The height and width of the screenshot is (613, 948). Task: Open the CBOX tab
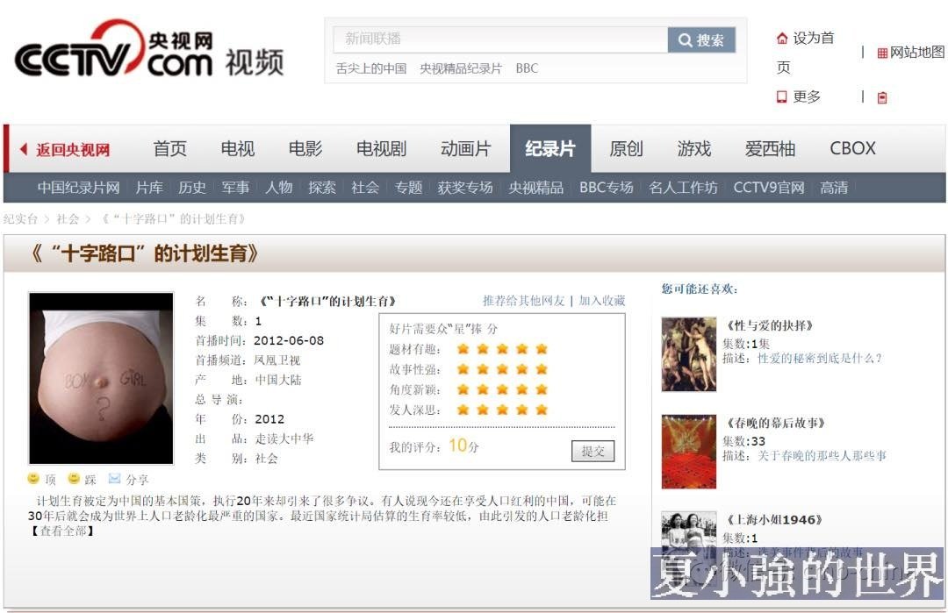pyautogui.click(x=852, y=148)
